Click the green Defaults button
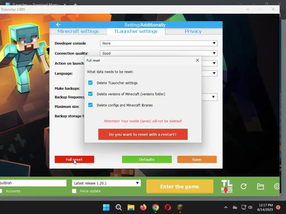The image size is (286, 214). click(x=147, y=159)
